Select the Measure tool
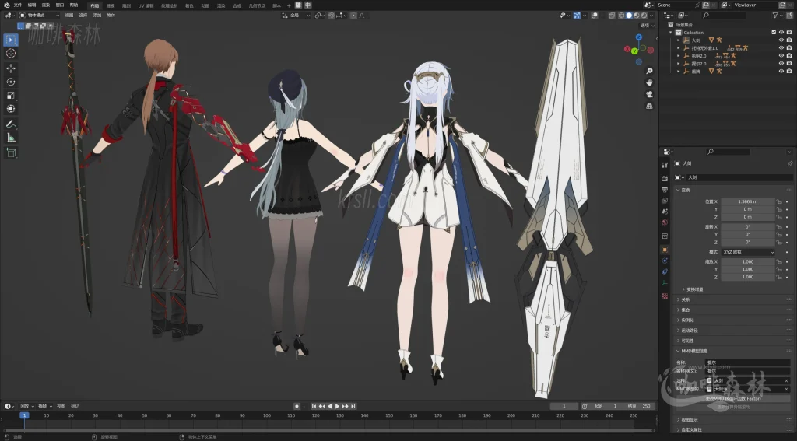Viewport: 797px width, 441px height. click(x=11, y=138)
